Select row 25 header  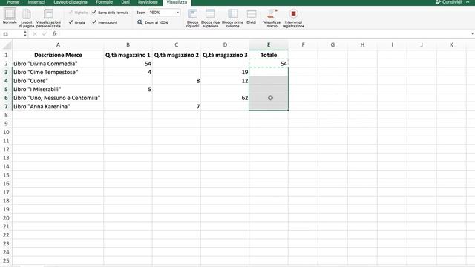pos(6,260)
